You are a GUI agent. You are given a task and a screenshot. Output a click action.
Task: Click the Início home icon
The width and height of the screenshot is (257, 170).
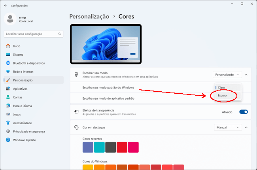(8, 46)
